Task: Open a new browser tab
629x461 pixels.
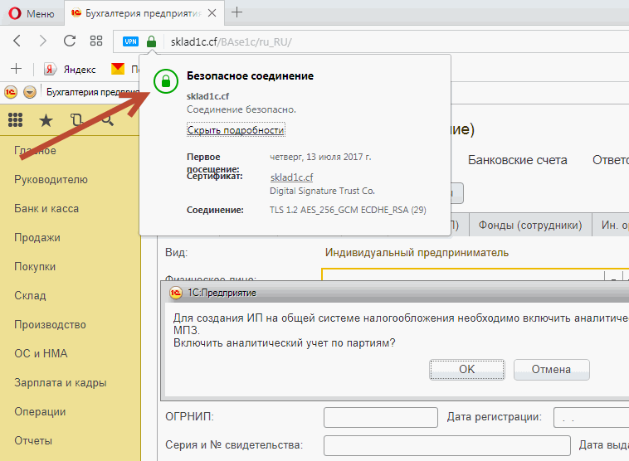Action: (x=237, y=12)
